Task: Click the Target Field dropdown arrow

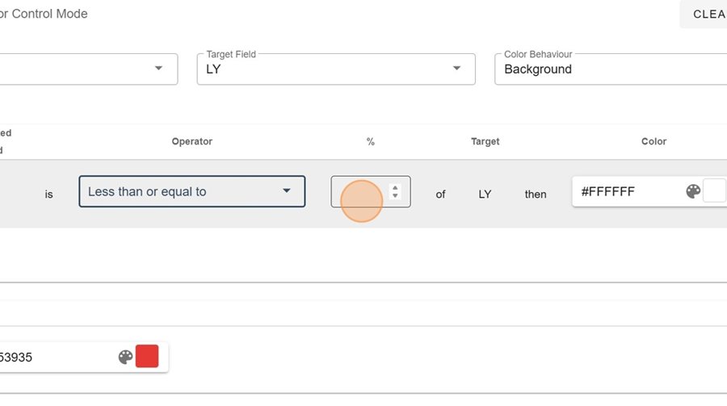Action: click(x=457, y=69)
